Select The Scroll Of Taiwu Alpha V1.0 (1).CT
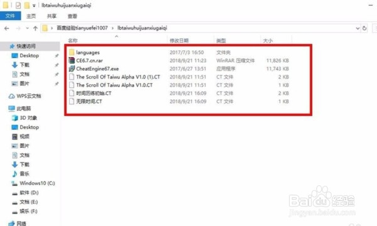377x226 pixels. [x=118, y=77]
